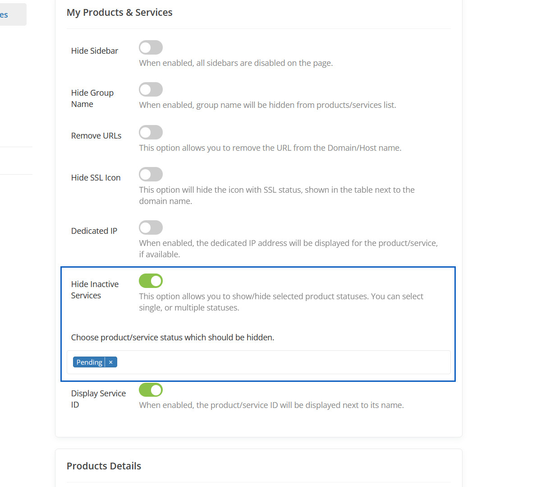Switch on Hide SSL Icon option
The width and height of the screenshot is (541, 487).
click(151, 174)
